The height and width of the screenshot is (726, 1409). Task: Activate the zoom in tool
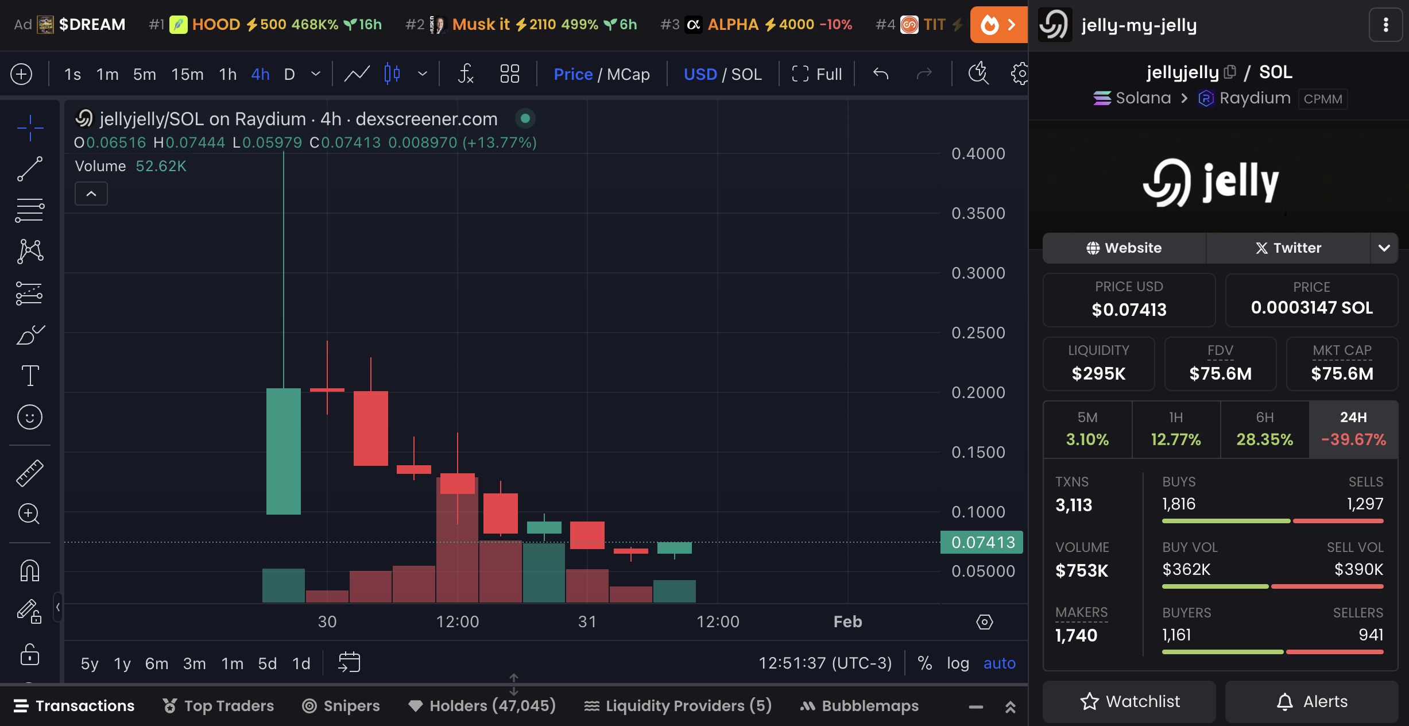point(30,513)
